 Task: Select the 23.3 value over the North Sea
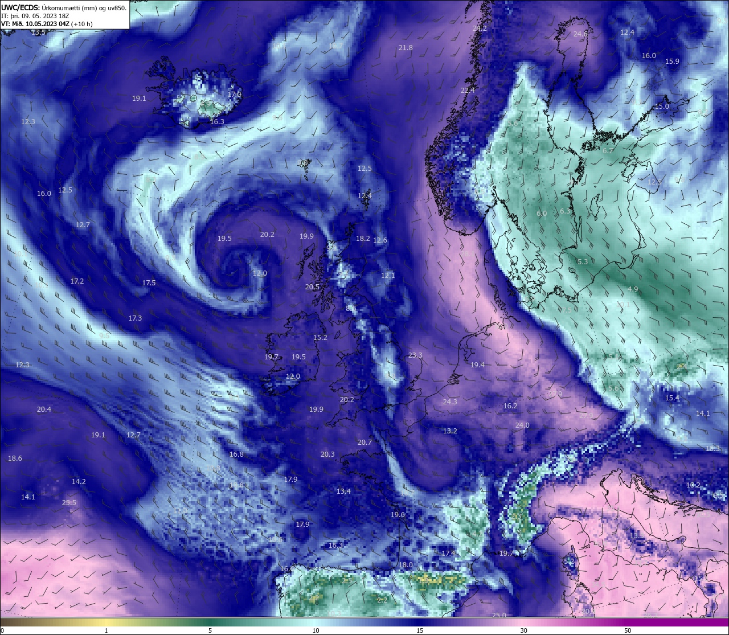point(415,355)
